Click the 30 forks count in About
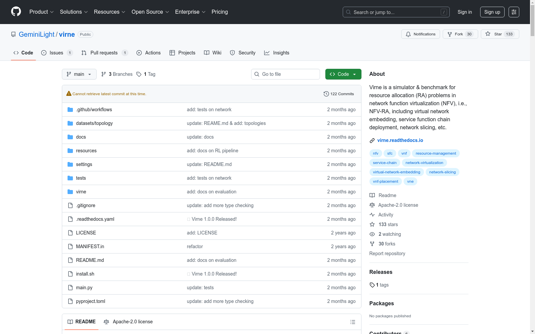Screen dimensions: 535x334 coord(387,244)
